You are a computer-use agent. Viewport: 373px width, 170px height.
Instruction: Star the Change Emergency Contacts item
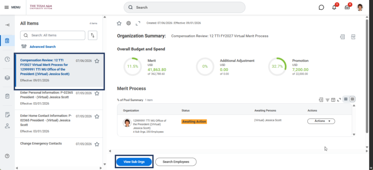pyautogui.click(x=97, y=144)
